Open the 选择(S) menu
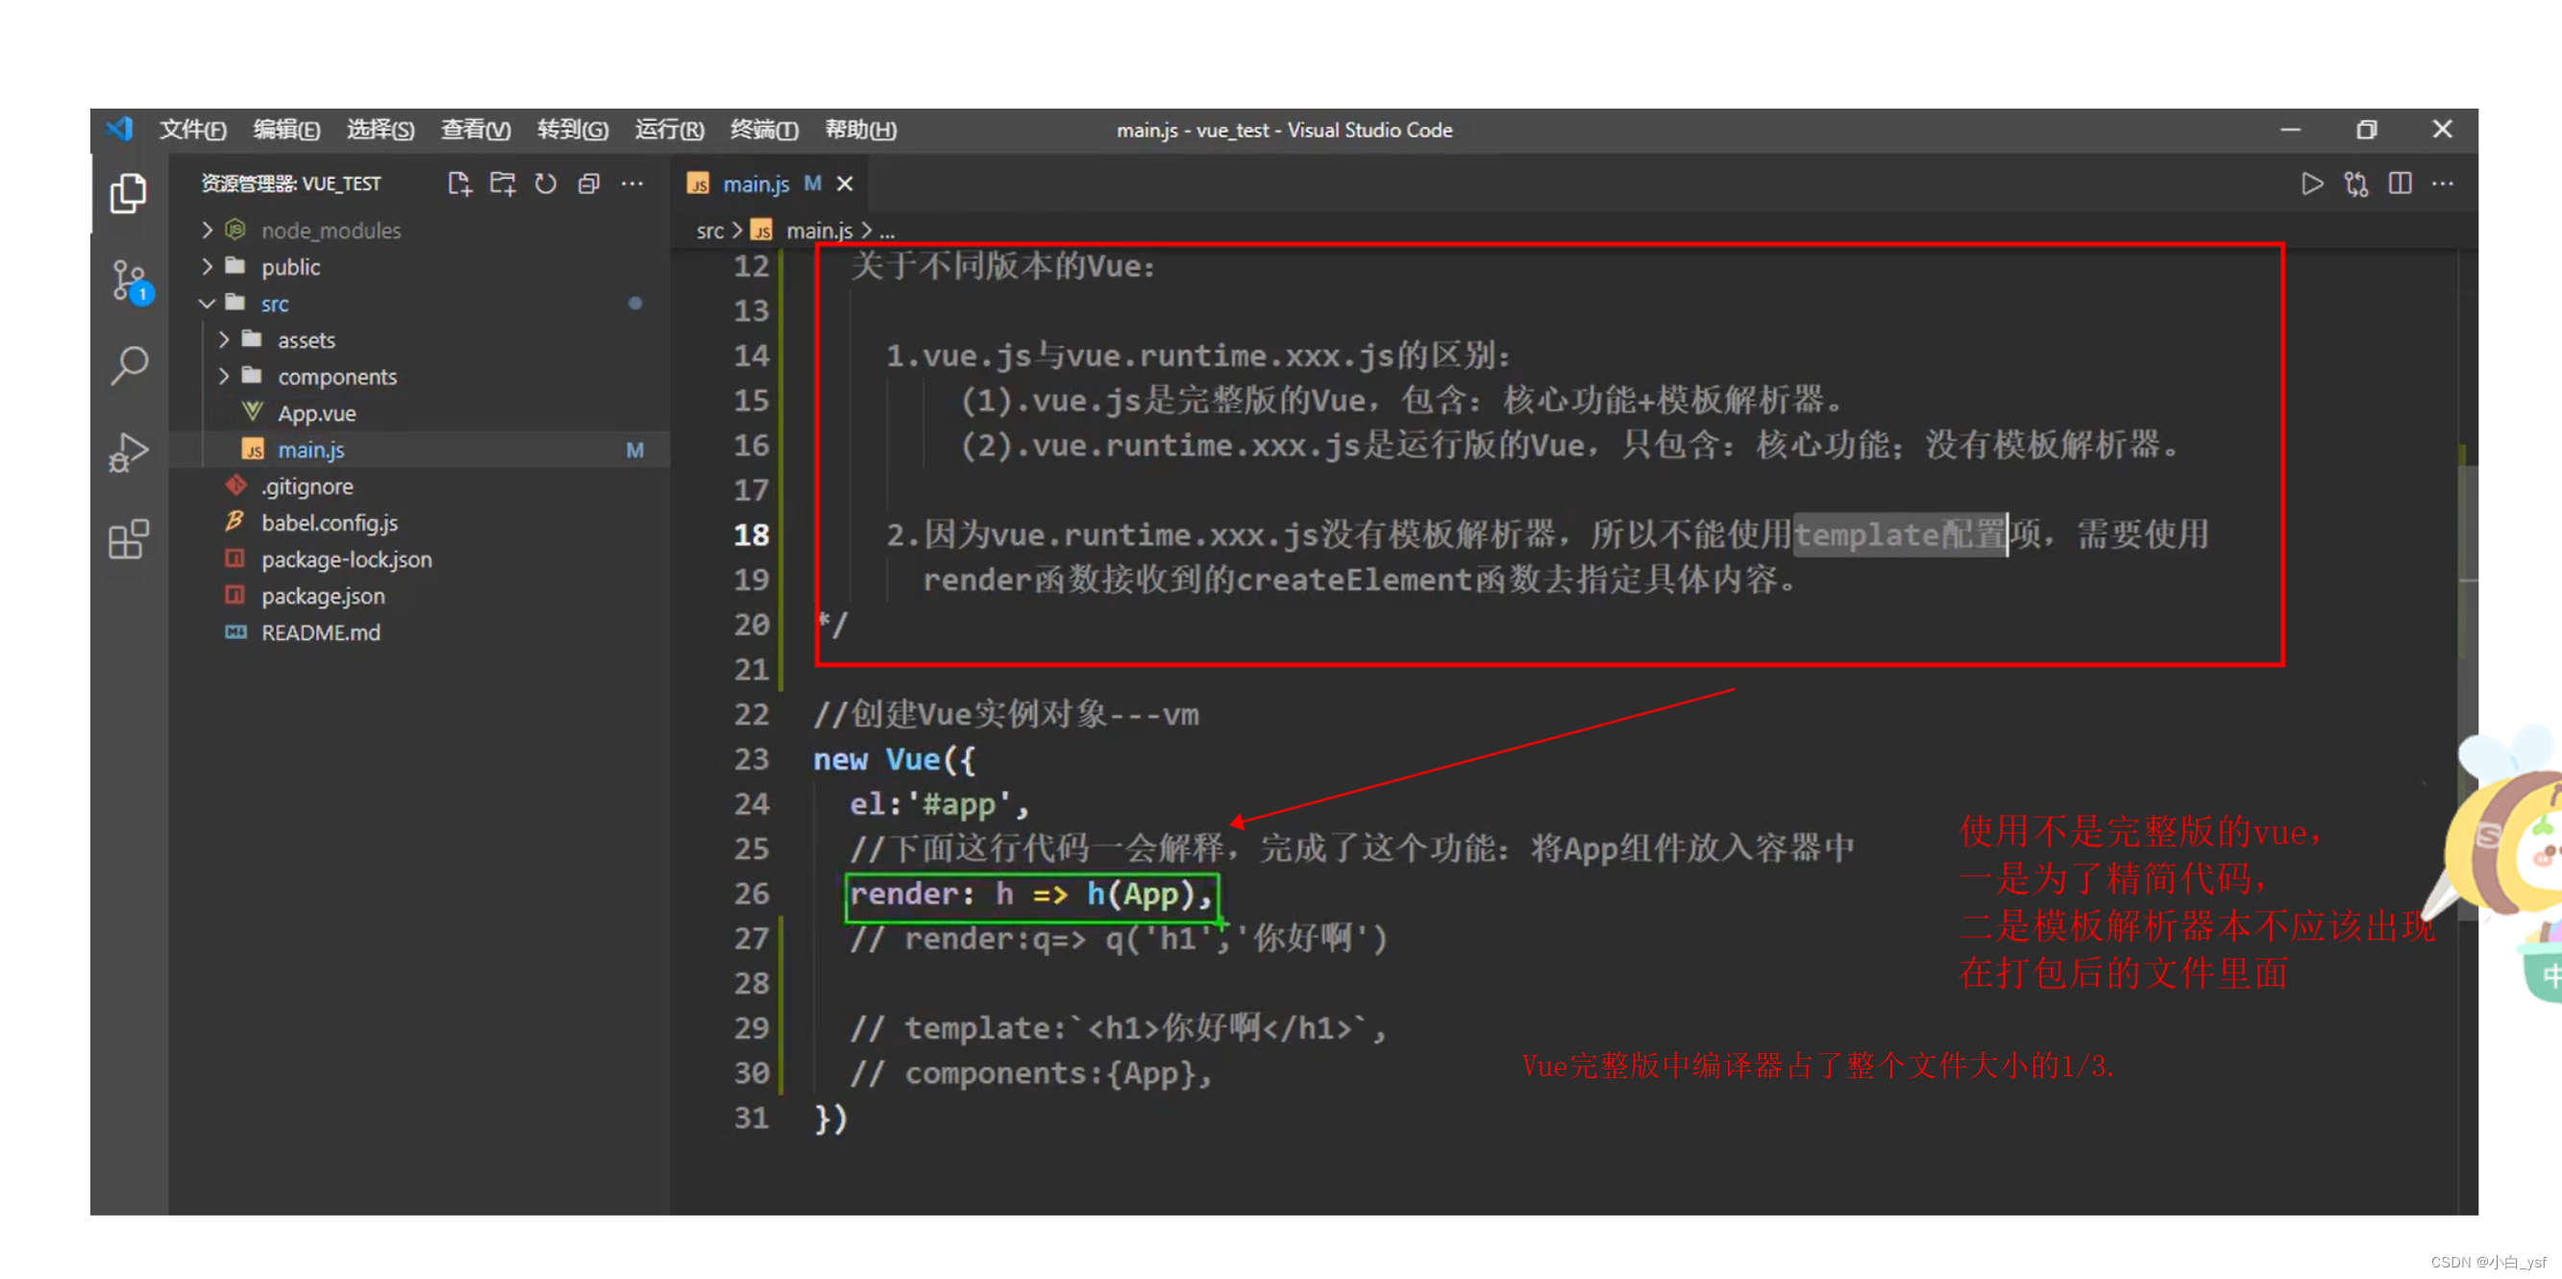The width and height of the screenshot is (2562, 1279). 380,130
